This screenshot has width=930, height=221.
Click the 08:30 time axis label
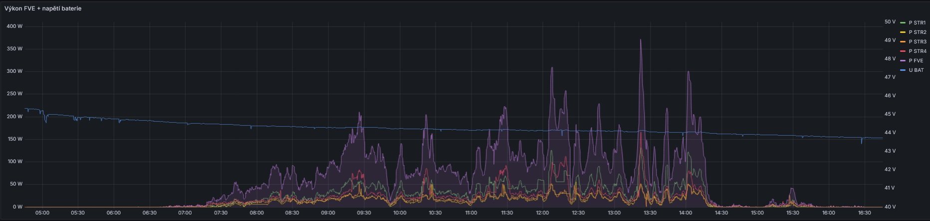(292, 213)
